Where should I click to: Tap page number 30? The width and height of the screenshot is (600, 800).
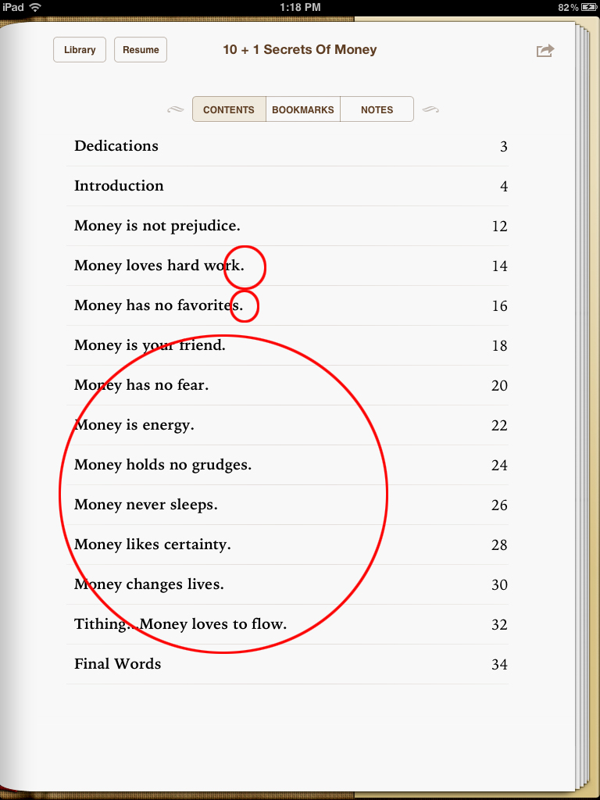pos(499,584)
